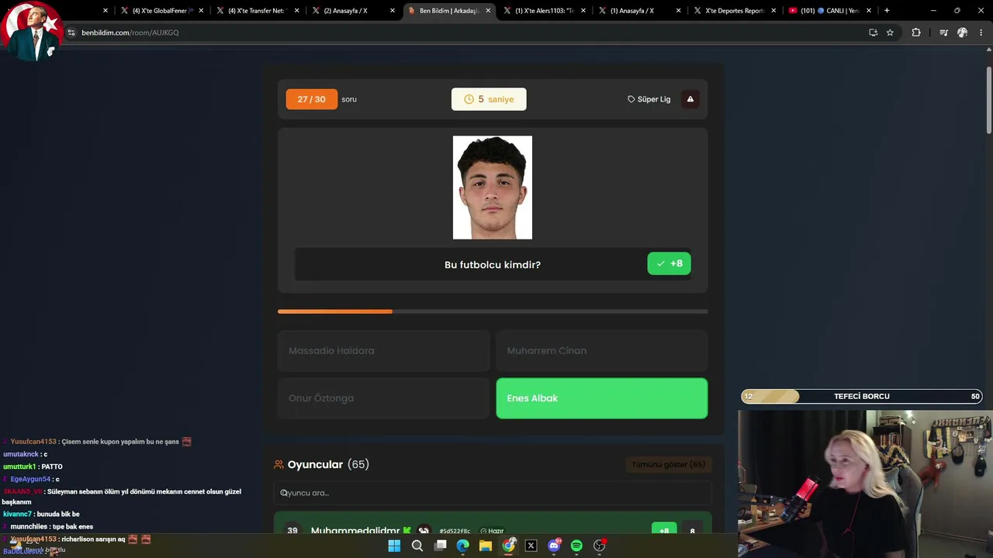Open Spotify from the taskbar
The image size is (993, 558).
point(576,546)
